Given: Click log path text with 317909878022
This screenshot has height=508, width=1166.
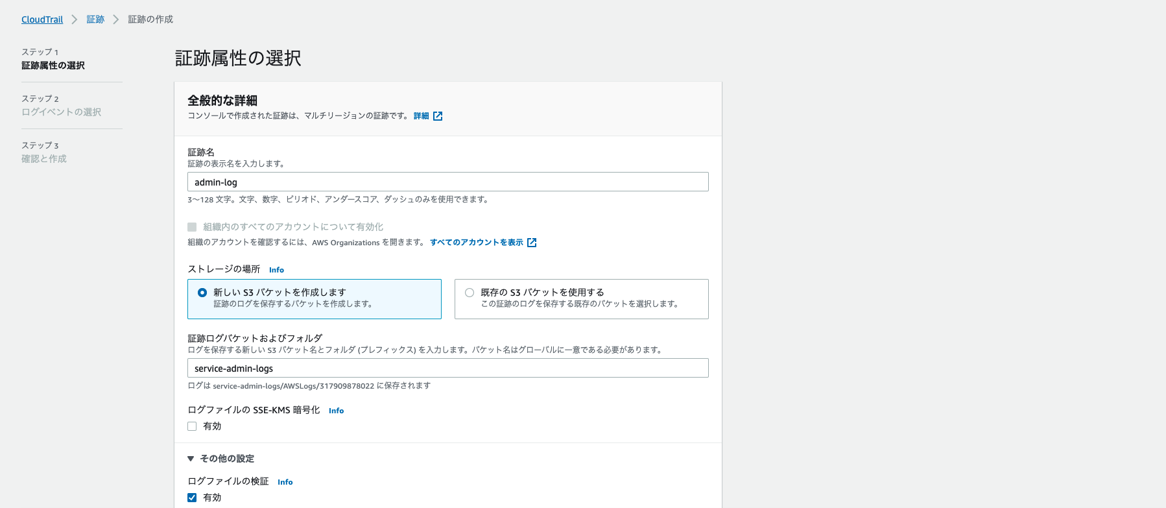Looking at the screenshot, I should click(309, 386).
